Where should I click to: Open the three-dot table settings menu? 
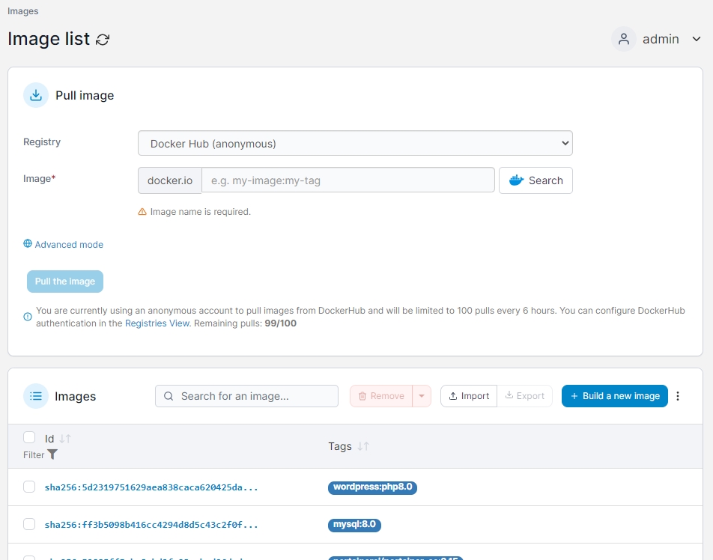click(x=678, y=396)
